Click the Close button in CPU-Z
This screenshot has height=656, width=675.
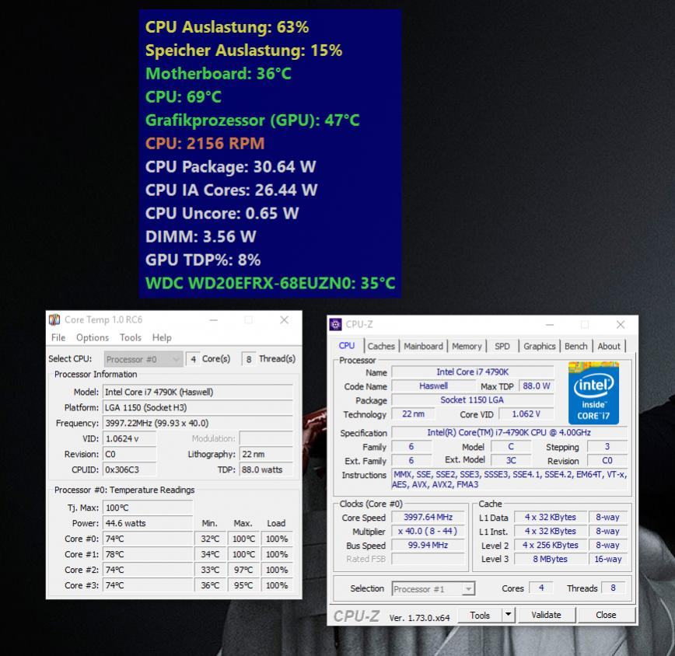click(606, 615)
